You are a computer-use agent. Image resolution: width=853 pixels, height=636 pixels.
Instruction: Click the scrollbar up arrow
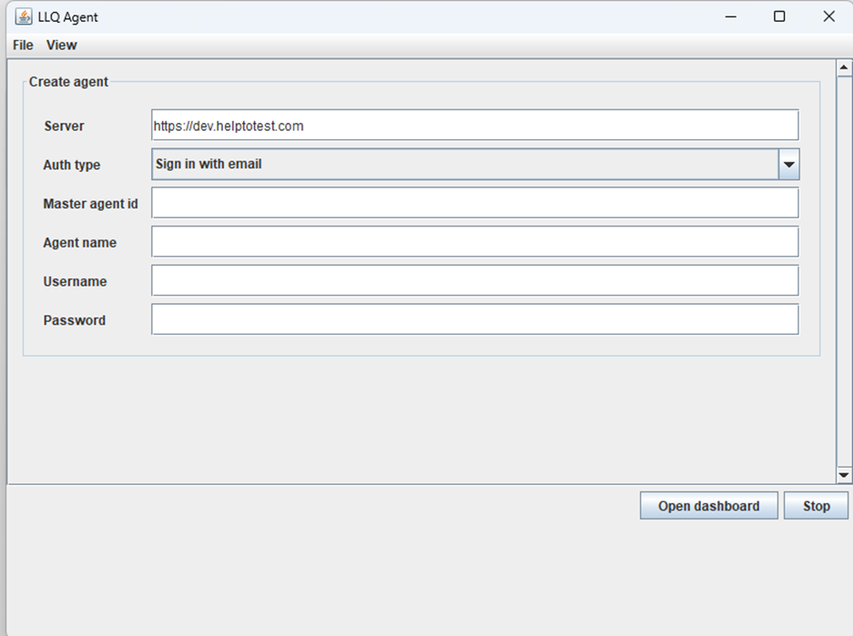click(843, 67)
